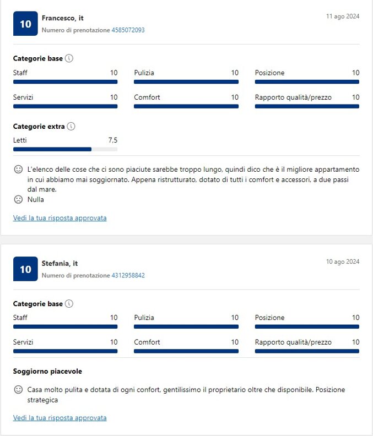Click Stefania's Rapporto qualità/prezzo rating bar
The height and width of the screenshot is (436, 373).
click(x=307, y=351)
